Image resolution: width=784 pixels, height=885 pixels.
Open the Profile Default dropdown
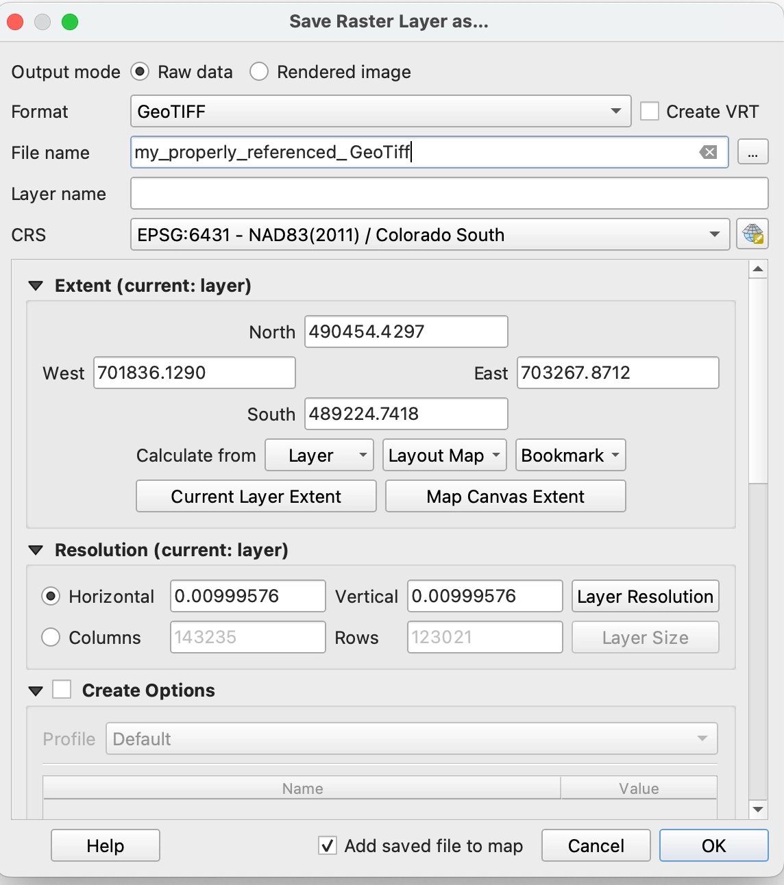point(412,738)
